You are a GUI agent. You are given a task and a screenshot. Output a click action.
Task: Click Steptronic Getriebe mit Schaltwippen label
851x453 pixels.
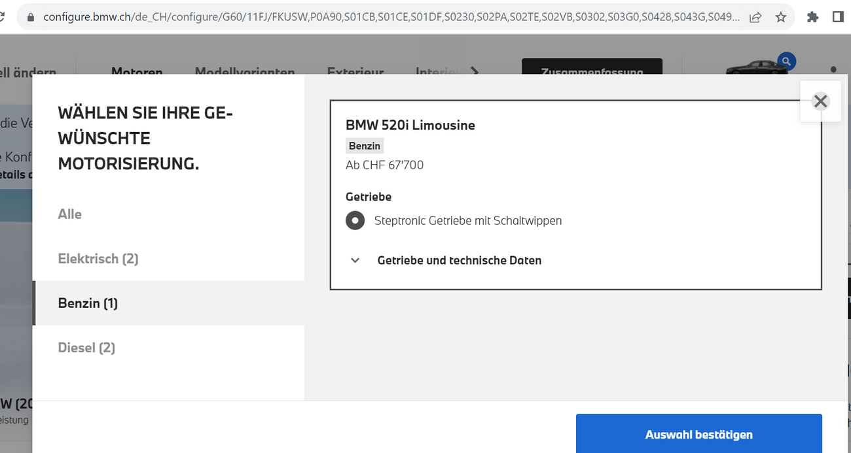click(468, 221)
